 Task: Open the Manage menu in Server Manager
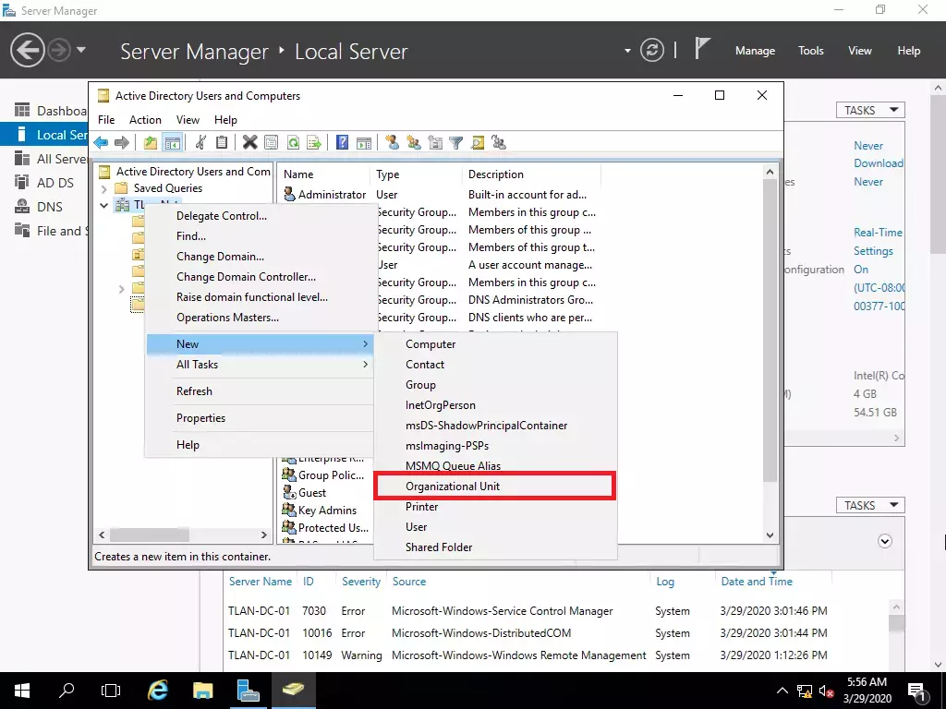(755, 51)
